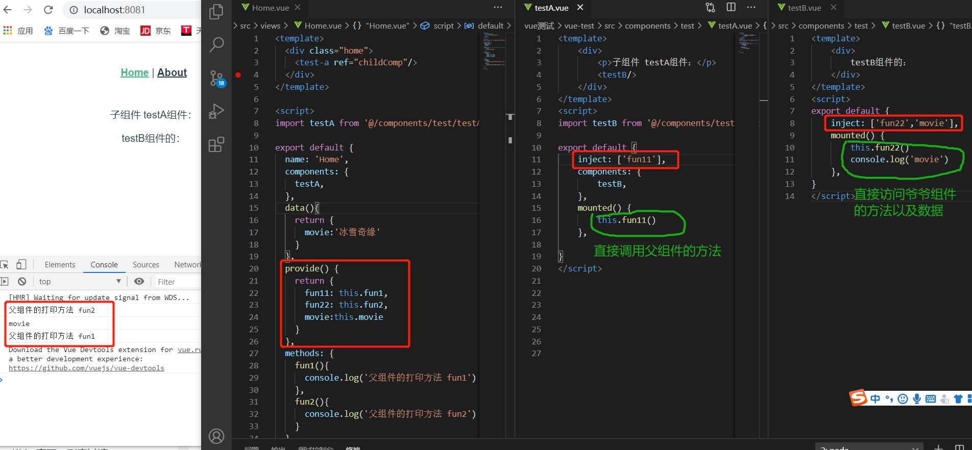
Task: Select the testA.vue editor tab
Action: [546, 8]
